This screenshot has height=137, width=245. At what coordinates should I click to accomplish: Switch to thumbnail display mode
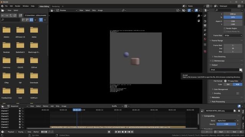(x=31, y=20)
